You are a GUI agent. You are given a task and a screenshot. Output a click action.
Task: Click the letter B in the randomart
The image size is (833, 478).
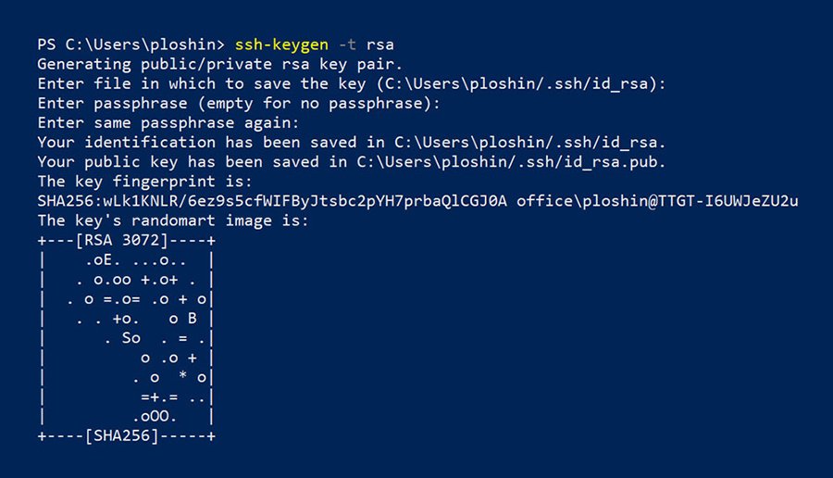click(193, 318)
